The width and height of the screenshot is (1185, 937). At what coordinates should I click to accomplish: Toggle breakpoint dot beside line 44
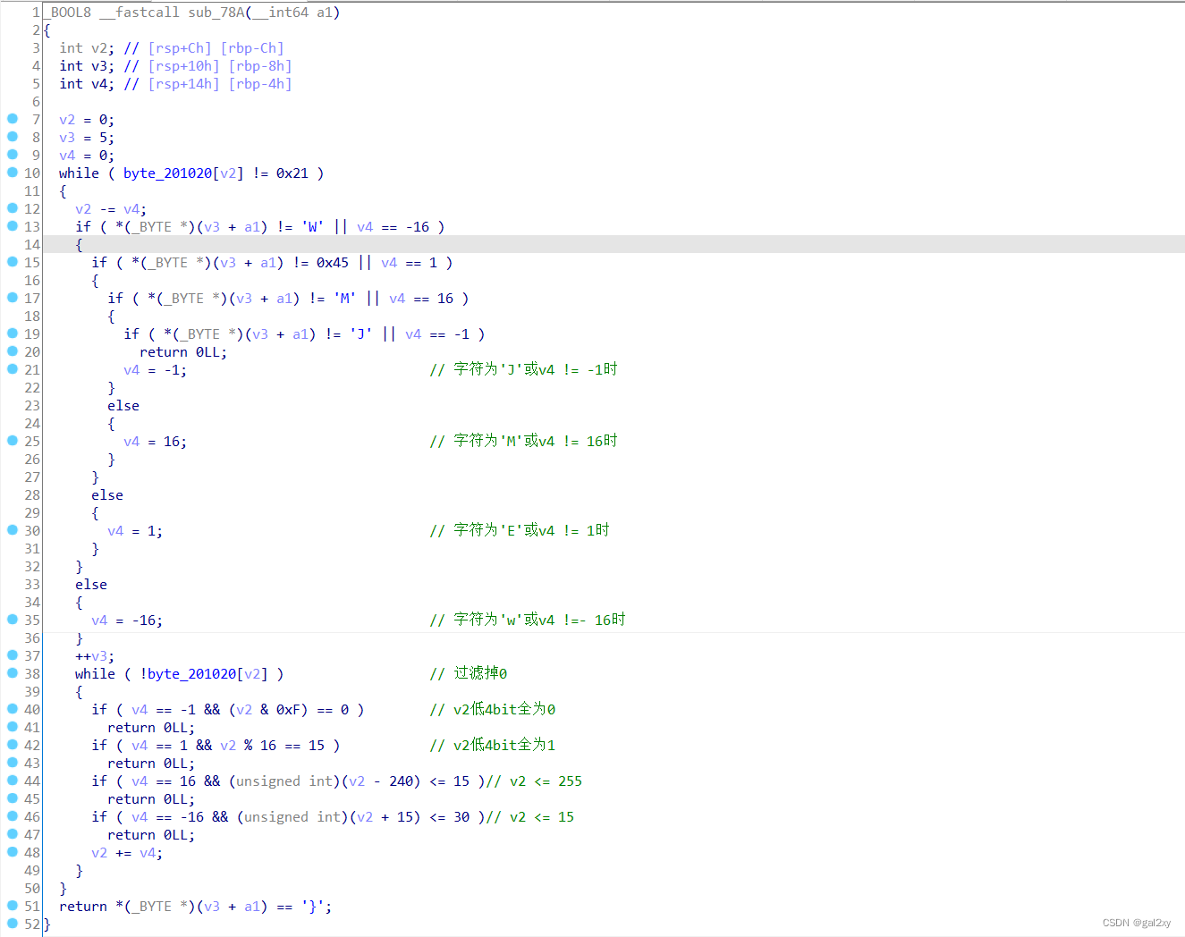point(13,780)
